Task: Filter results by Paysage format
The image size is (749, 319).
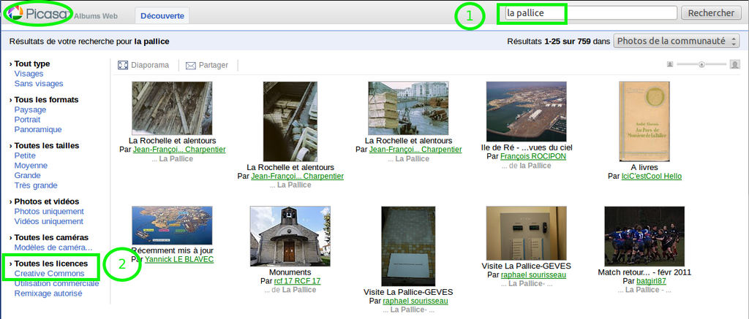Action: pyautogui.click(x=30, y=109)
